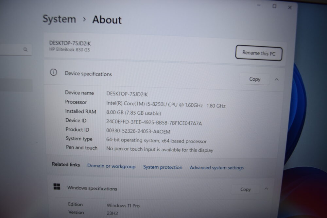Click the Processor label
The image size is (327, 218).
[76, 102]
